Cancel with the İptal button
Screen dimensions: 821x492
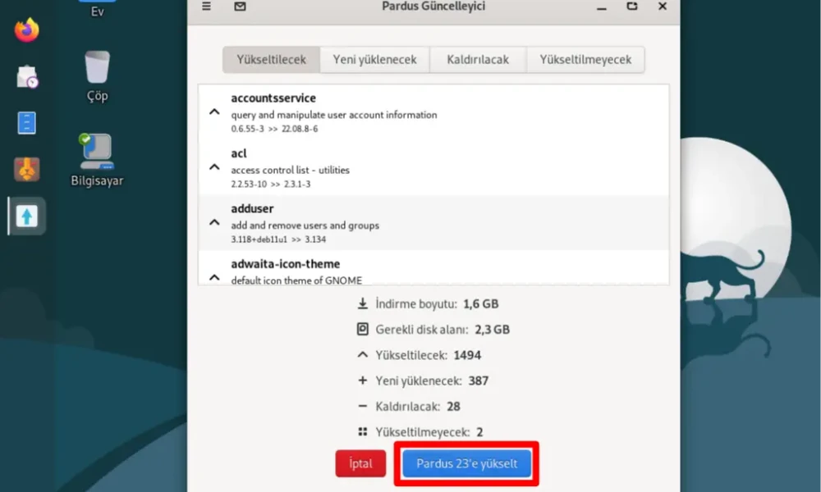(360, 464)
